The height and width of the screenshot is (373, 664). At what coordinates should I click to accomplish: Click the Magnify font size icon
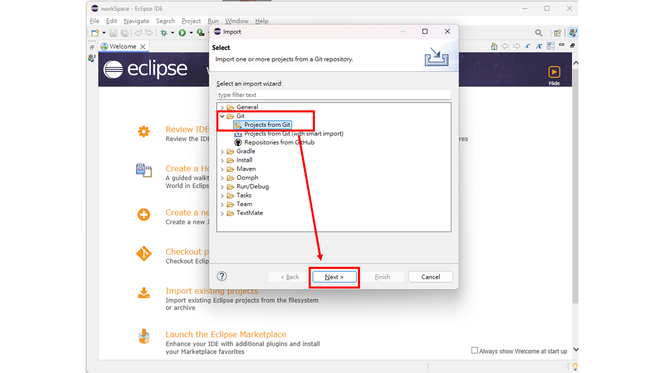(539, 46)
